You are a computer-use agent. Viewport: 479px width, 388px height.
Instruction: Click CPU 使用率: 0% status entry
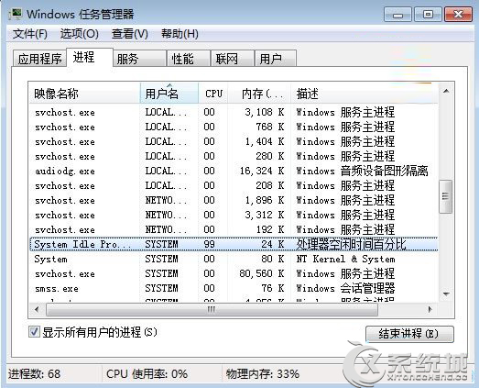[x=147, y=374]
